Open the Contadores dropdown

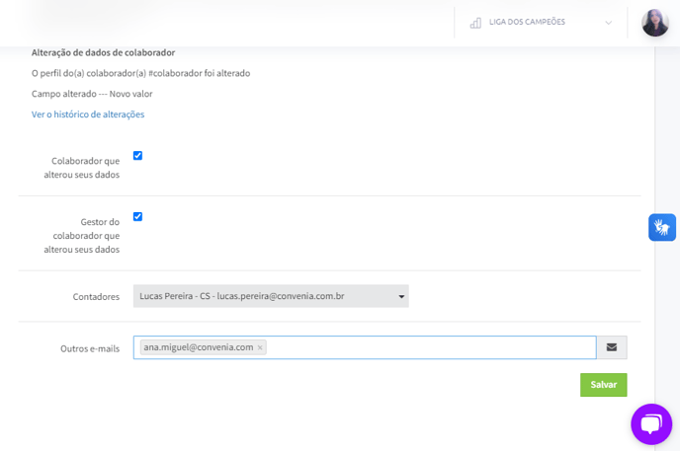click(x=271, y=296)
